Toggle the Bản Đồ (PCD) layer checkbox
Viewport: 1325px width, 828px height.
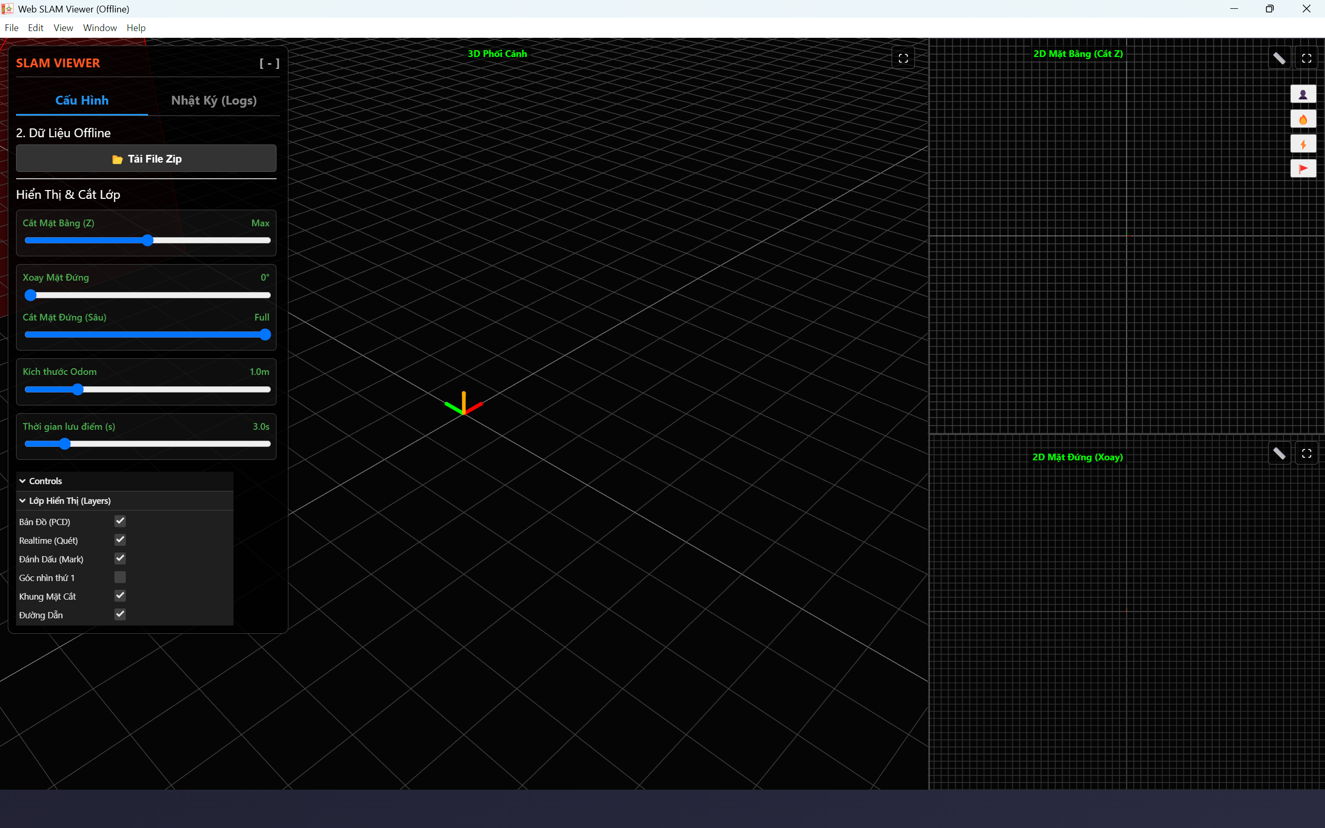point(120,521)
